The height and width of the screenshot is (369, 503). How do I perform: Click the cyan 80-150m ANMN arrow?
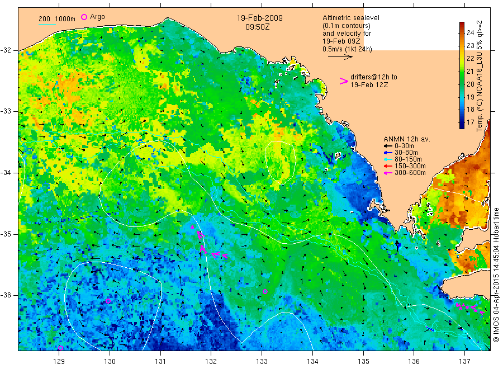(388, 159)
